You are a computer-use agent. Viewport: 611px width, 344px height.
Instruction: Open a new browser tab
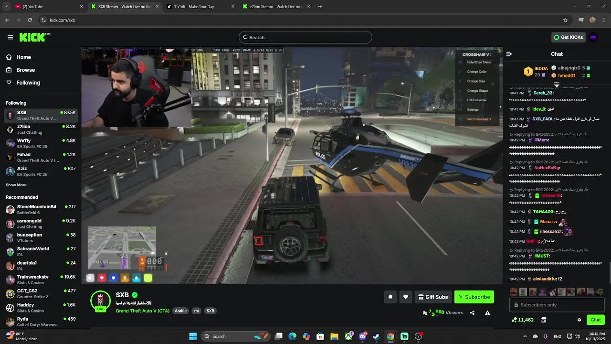(320, 6)
